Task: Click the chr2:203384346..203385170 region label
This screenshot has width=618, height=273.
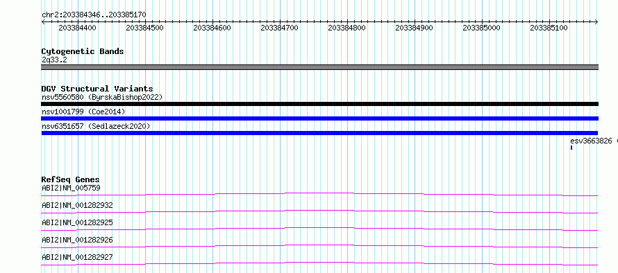Action: tap(94, 15)
